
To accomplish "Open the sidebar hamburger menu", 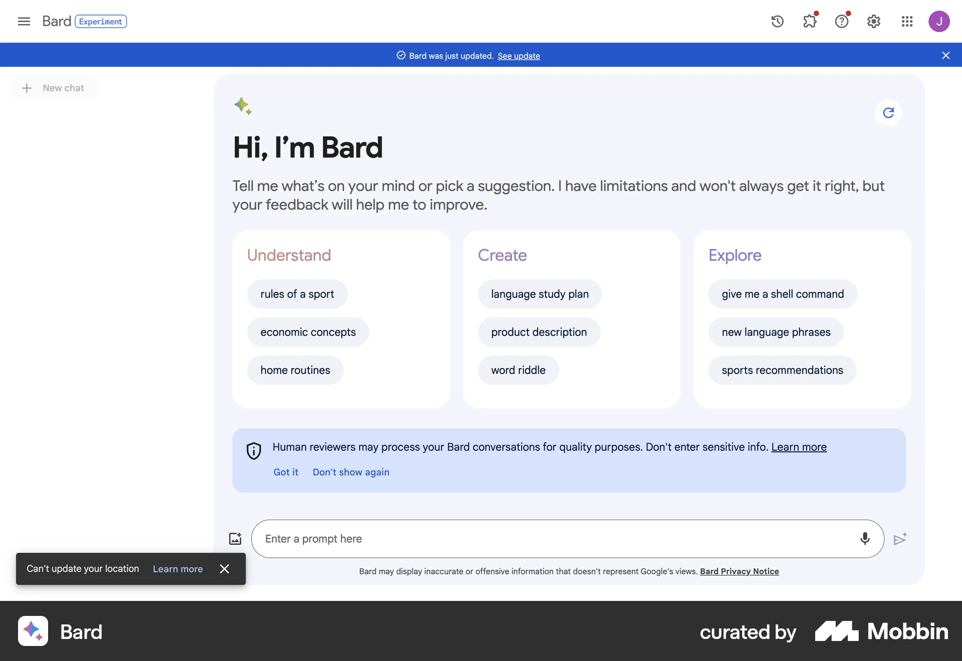I will [x=23, y=21].
